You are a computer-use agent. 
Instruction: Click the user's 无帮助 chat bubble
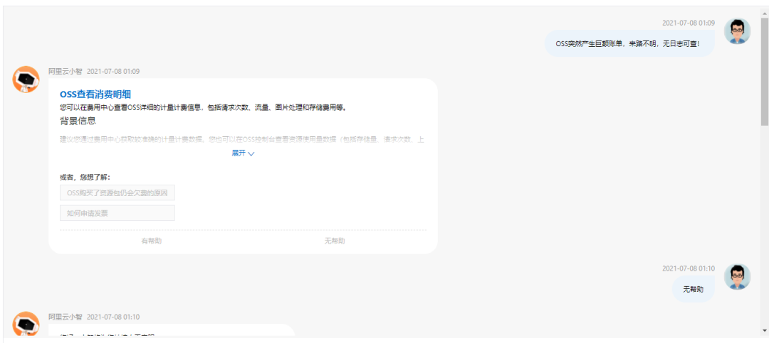point(693,289)
